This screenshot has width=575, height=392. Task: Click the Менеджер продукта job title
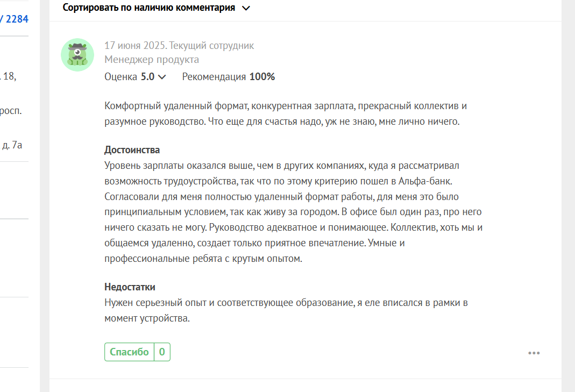[152, 59]
